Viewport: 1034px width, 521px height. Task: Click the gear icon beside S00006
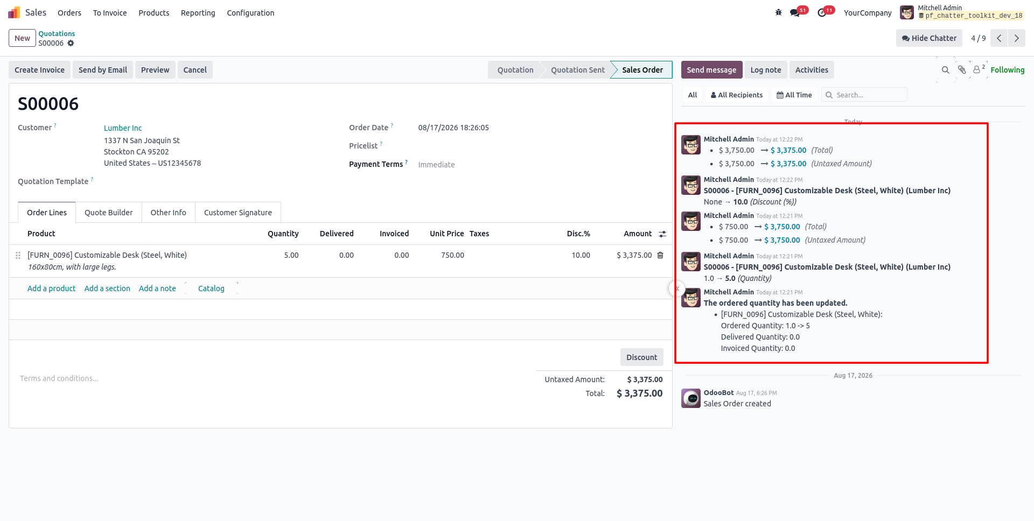tap(71, 43)
